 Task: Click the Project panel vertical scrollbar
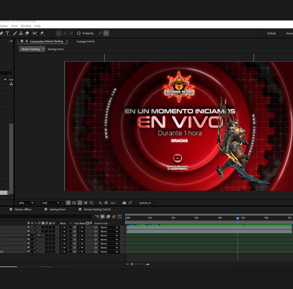click(x=11, y=159)
